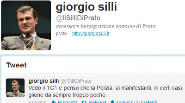Viewport: 185px width, 103px height.
Task: Select the Risposta text link
Action: coord(67,102)
